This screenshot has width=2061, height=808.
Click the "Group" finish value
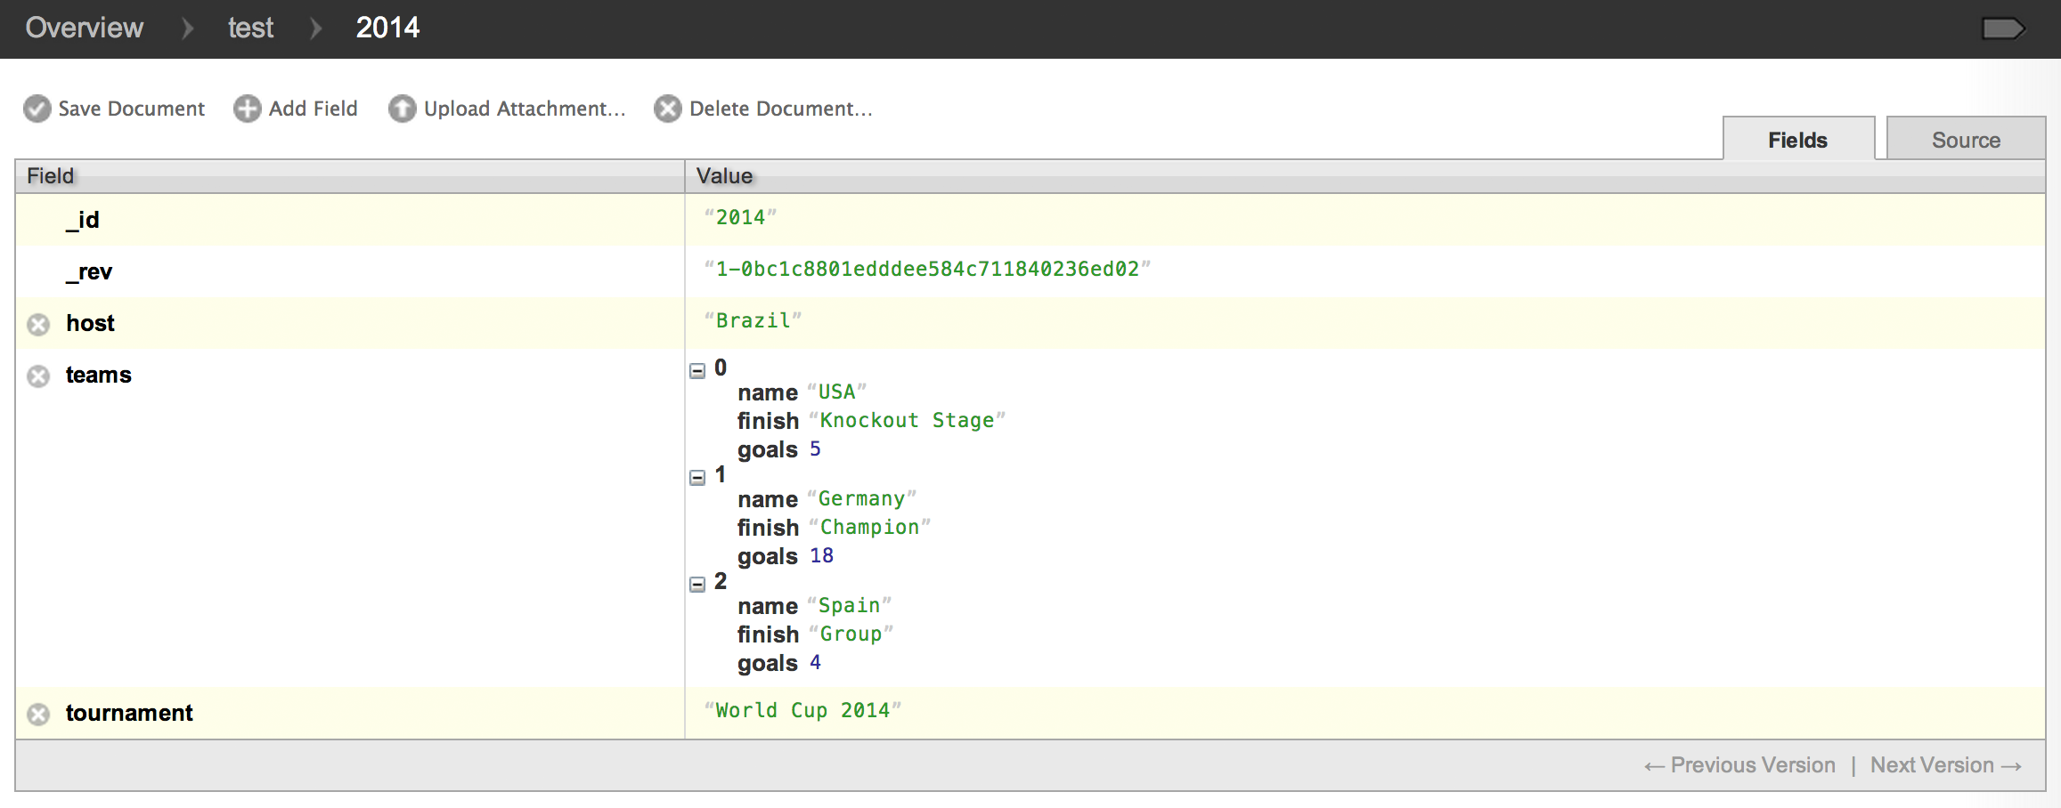coord(851,634)
